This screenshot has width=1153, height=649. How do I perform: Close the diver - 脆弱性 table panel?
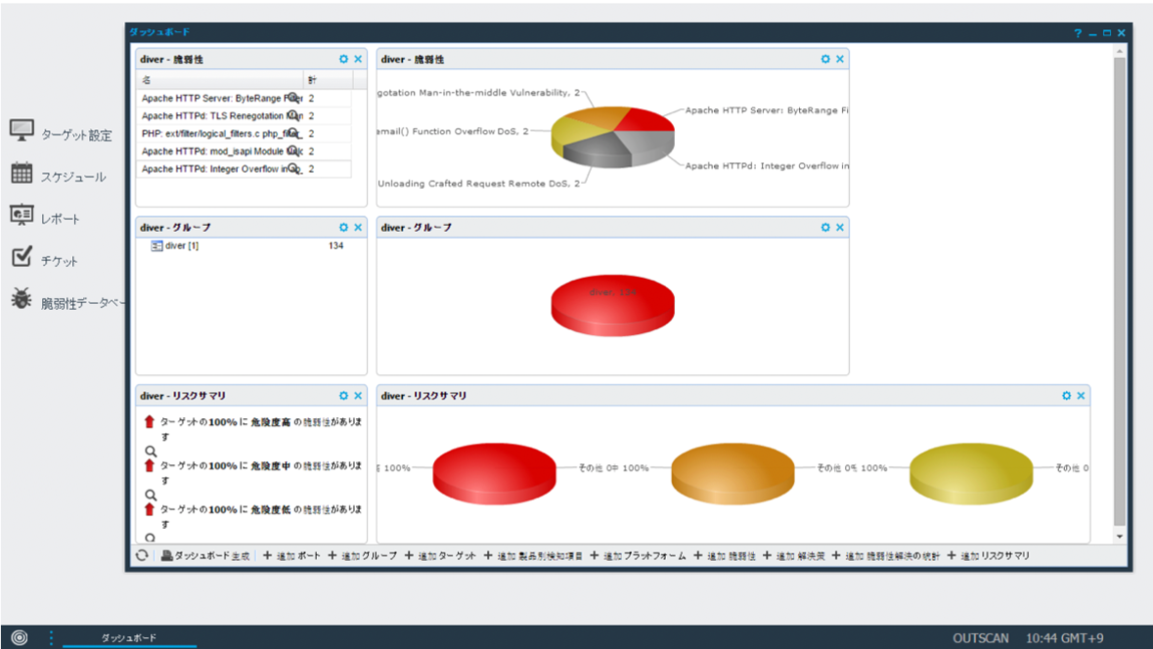coord(358,59)
